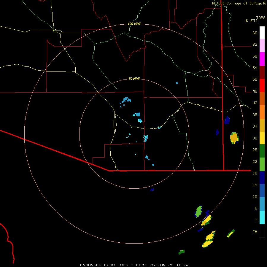Click the light green echo cell below the southern border
Viewport: 267px width, 267px height.
(198, 212)
